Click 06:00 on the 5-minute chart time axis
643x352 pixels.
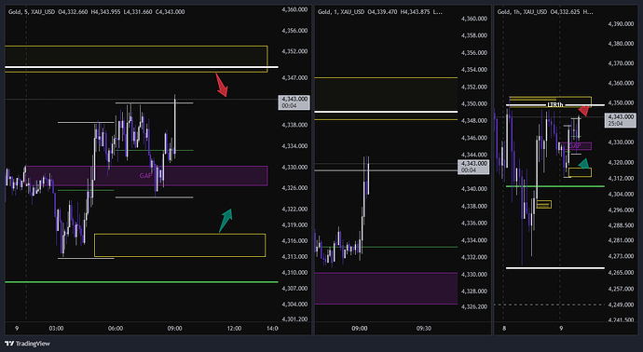pos(116,328)
